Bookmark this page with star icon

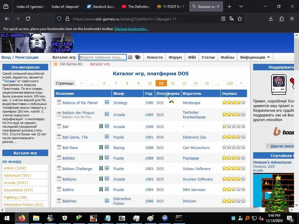tap(240, 19)
